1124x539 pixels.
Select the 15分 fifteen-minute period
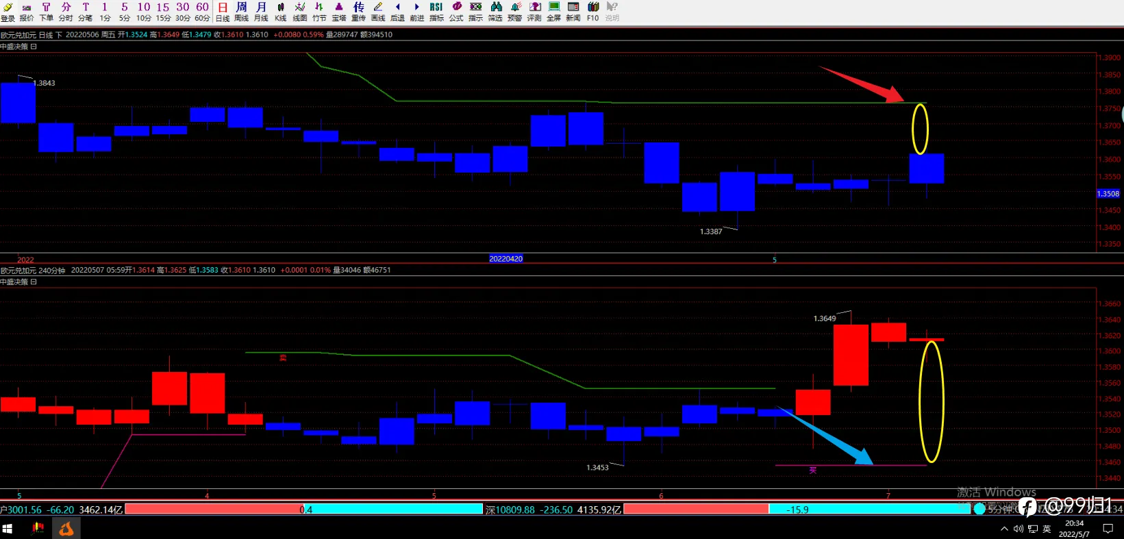163,12
